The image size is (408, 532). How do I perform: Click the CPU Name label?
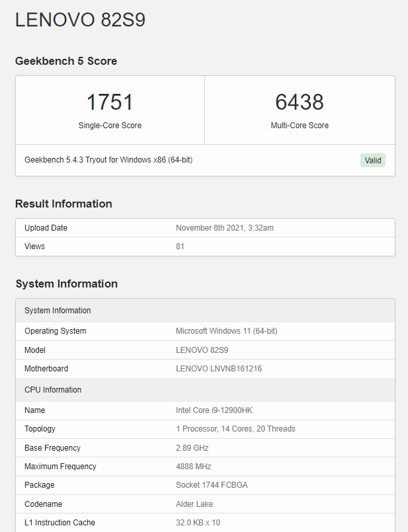[x=34, y=410]
